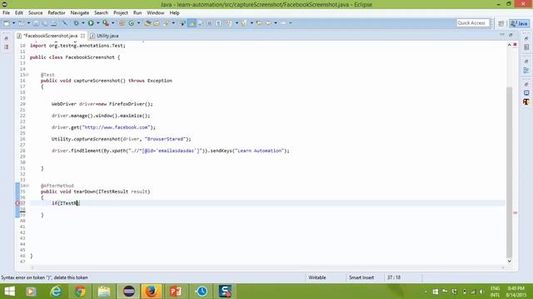This screenshot has width=533, height=299.
Task: Click the Print toolbar icon
Action: click(x=53, y=23)
